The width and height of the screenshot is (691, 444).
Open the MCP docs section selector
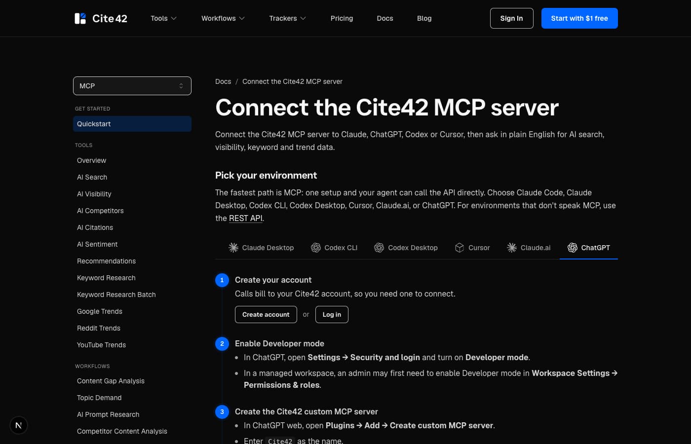pos(132,86)
